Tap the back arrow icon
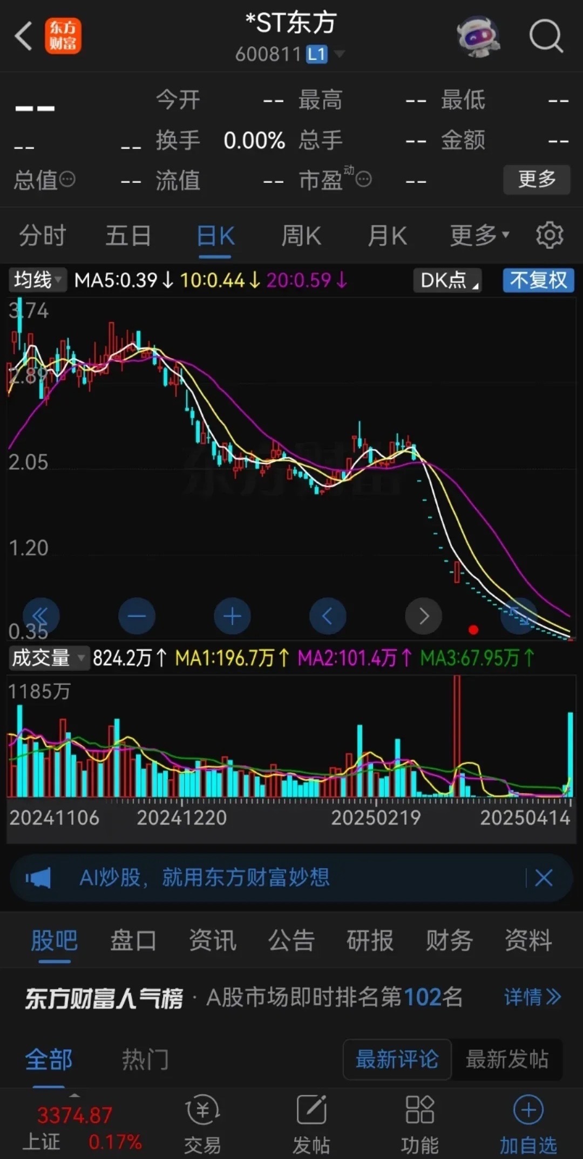The image size is (583, 1159). click(24, 37)
